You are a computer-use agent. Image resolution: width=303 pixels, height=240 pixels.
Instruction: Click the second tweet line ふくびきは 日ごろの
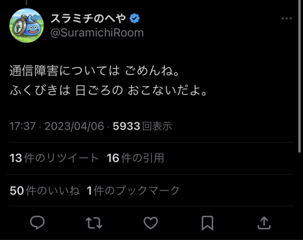(x=109, y=90)
